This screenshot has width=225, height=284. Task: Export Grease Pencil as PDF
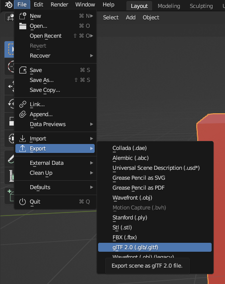pyautogui.click(x=155, y=188)
